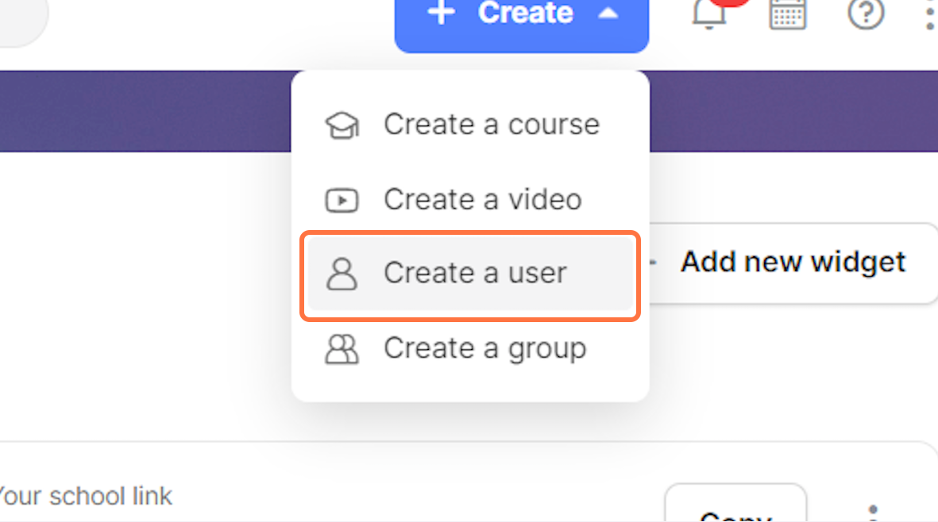
Task: Collapse the Create dropdown caret arrow
Action: (x=608, y=13)
